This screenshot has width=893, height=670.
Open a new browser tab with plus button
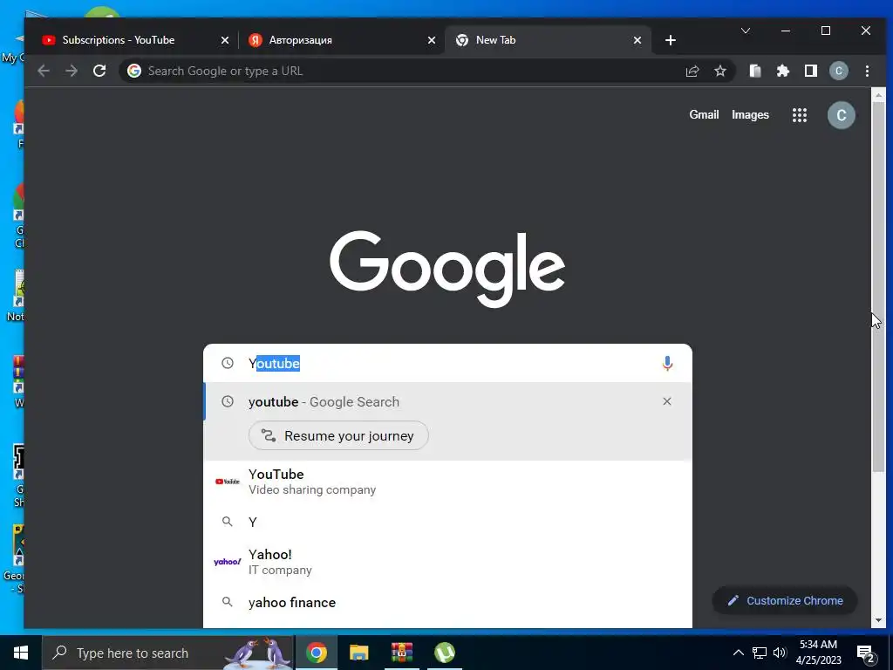point(671,40)
